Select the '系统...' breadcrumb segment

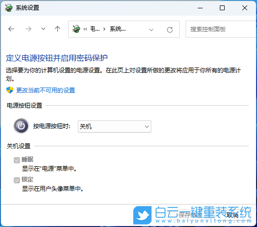coord(117,29)
